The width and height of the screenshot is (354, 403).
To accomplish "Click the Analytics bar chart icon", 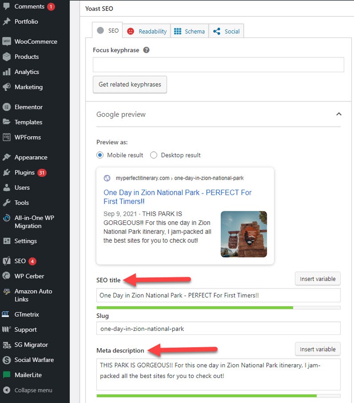I will tap(7, 72).
